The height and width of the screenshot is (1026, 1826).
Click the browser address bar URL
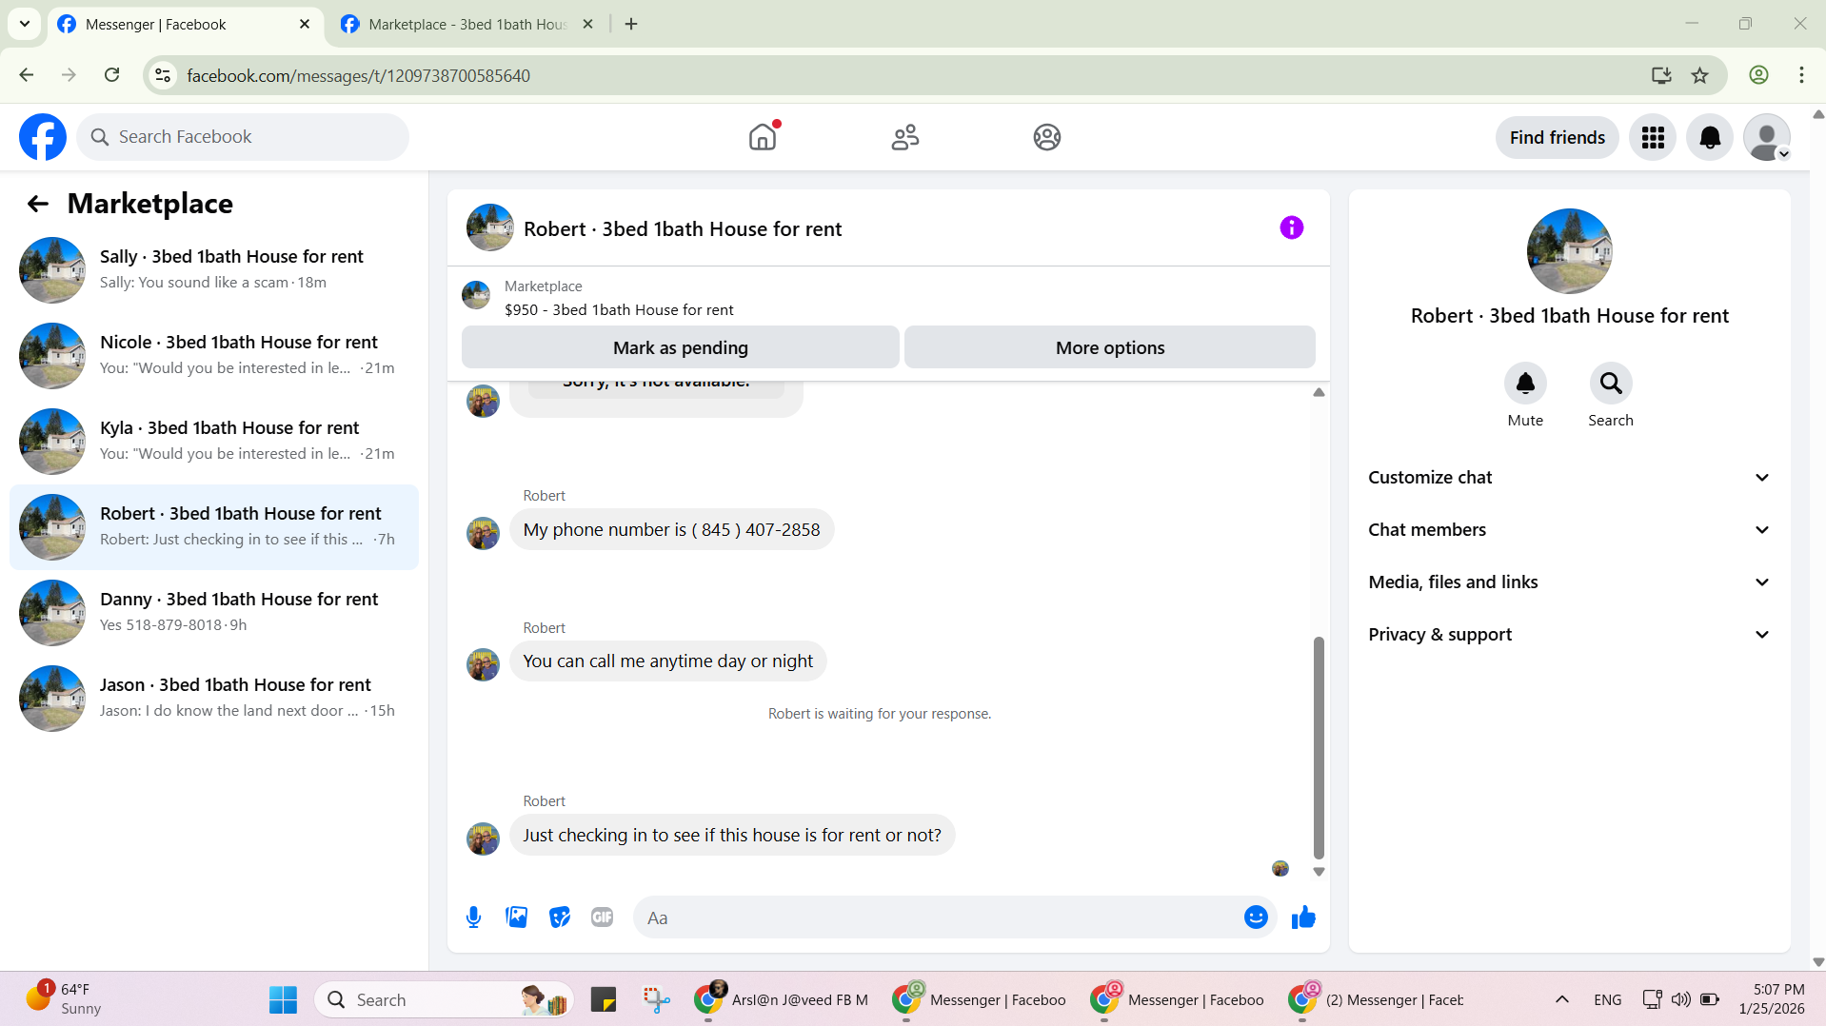(359, 76)
